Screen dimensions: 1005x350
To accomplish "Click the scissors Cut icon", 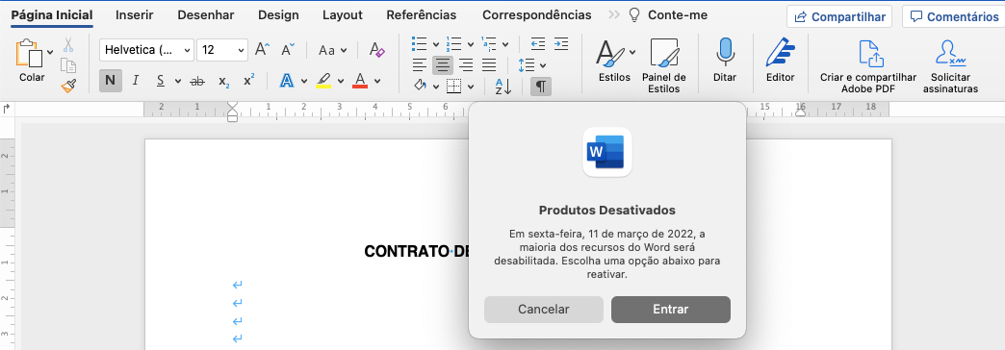I will 68,45.
